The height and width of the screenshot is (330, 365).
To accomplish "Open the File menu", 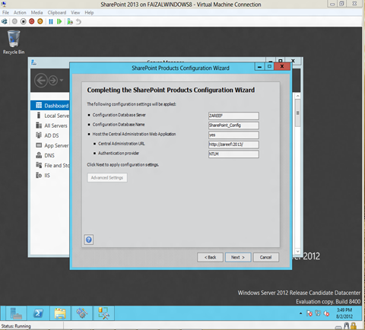I will [x=5, y=13].
